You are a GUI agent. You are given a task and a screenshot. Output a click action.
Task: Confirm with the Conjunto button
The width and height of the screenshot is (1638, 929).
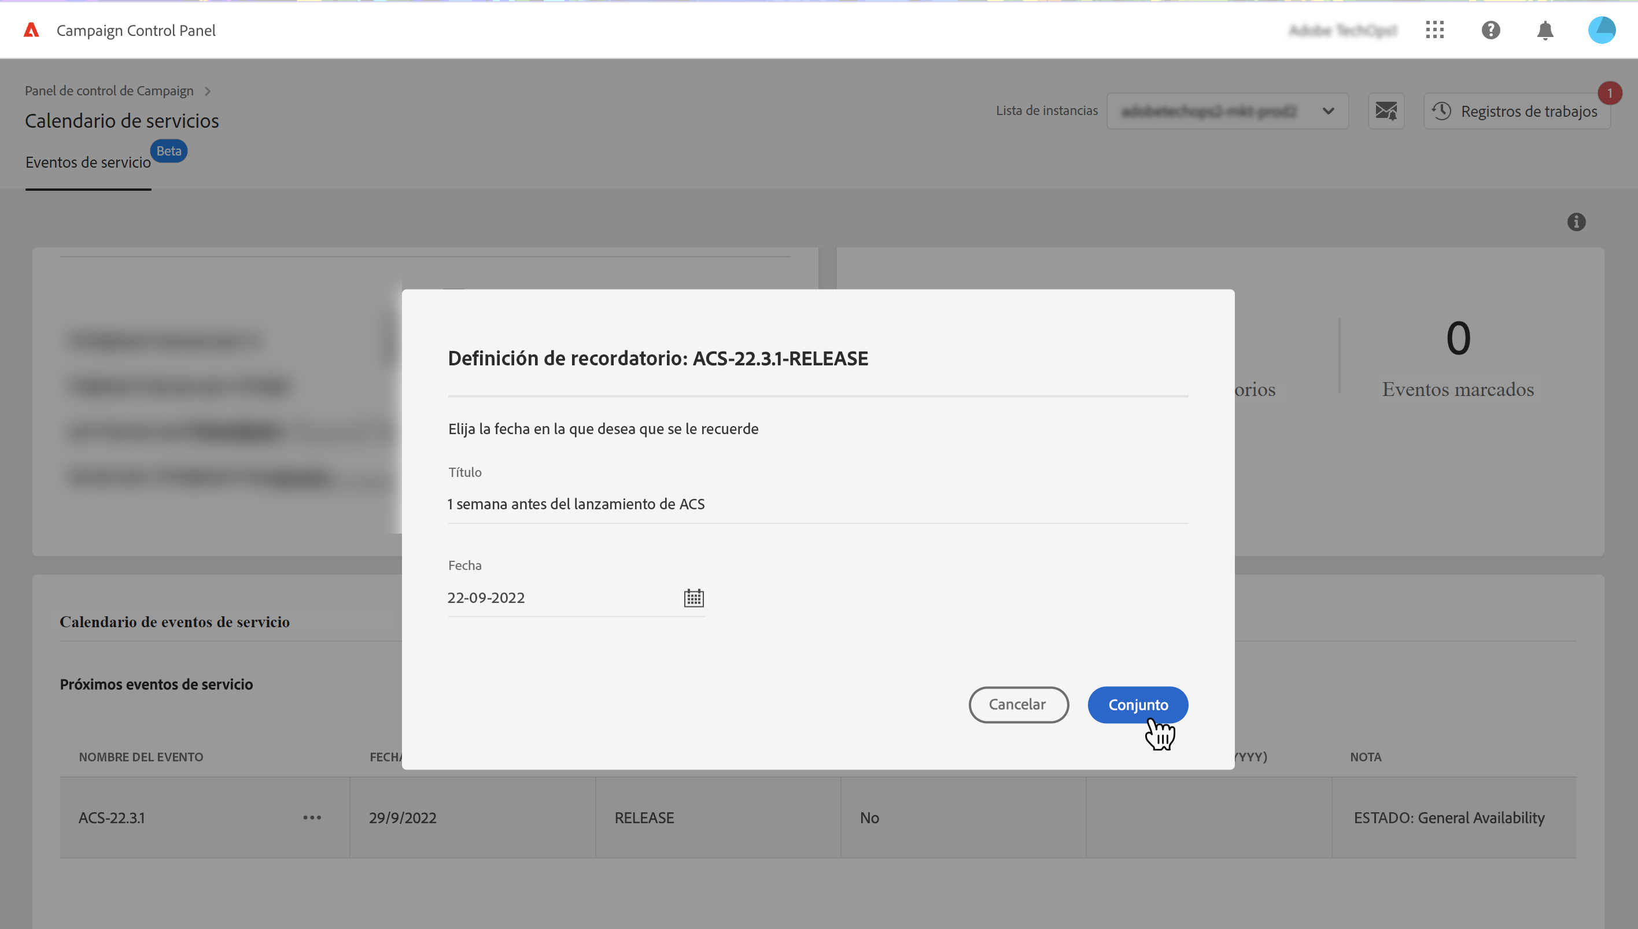[x=1138, y=704]
